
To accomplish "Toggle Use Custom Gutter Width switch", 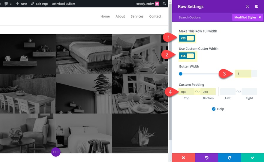I will coord(187,56).
